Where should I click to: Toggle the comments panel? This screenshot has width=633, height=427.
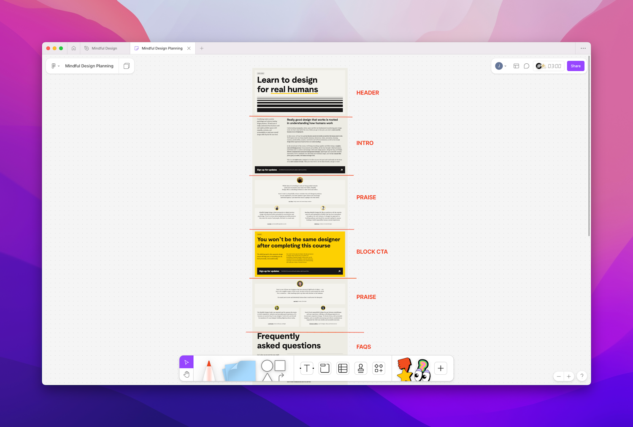click(526, 66)
